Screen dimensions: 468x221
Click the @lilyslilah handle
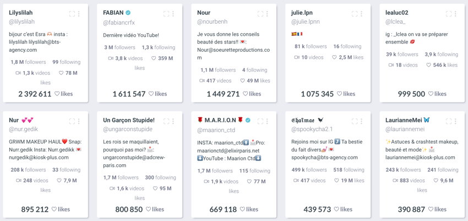[22, 22]
